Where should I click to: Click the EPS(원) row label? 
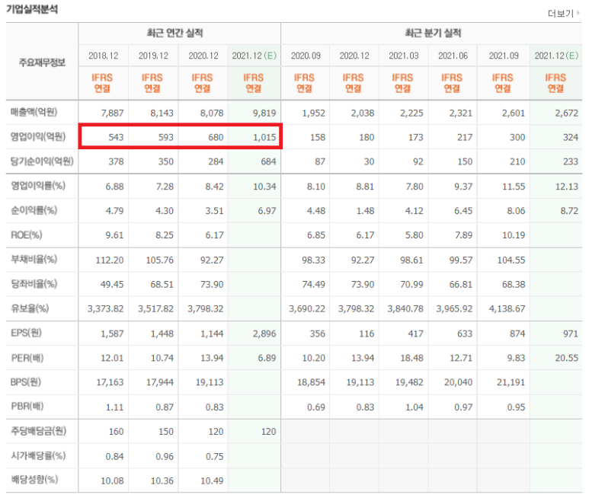(28, 334)
